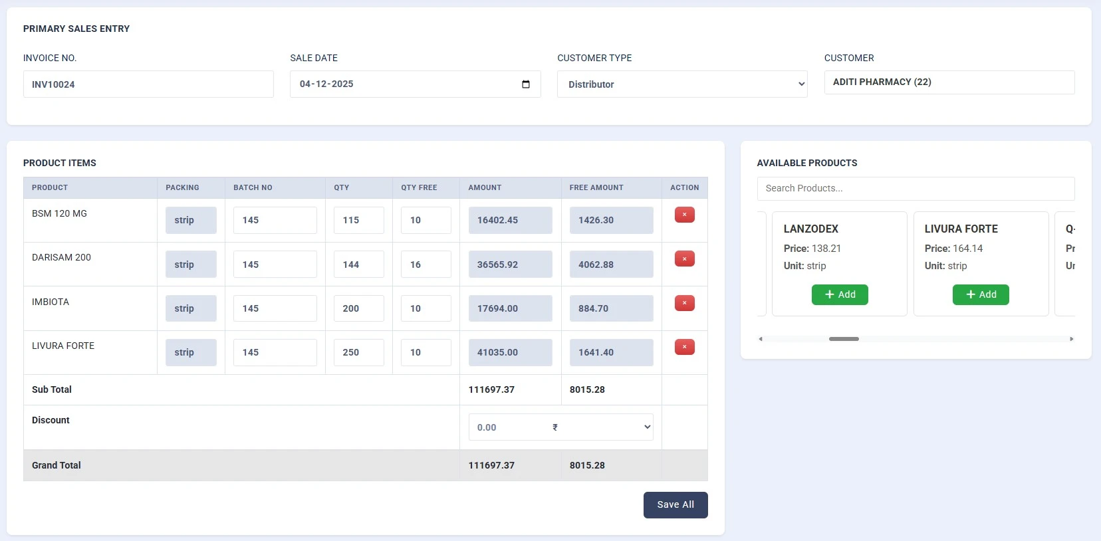Click free amount 1426.30 field
The image size is (1101, 541).
pyautogui.click(x=611, y=220)
